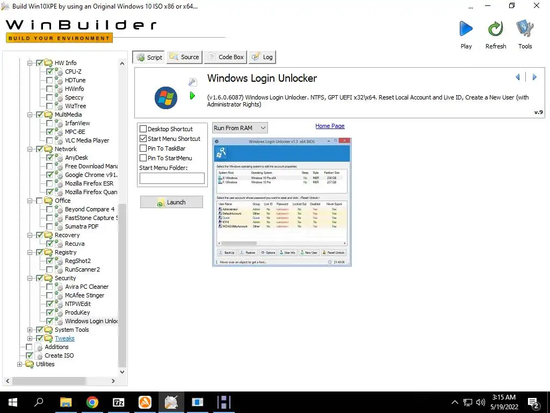550x413 pixels.
Task: Open File Explorer from taskbar
Action: click(66, 402)
